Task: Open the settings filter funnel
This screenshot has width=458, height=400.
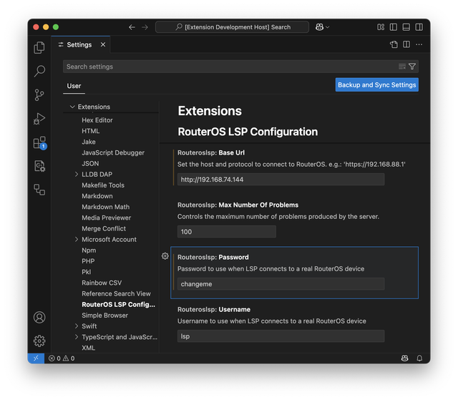Action: [x=412, y=67]
